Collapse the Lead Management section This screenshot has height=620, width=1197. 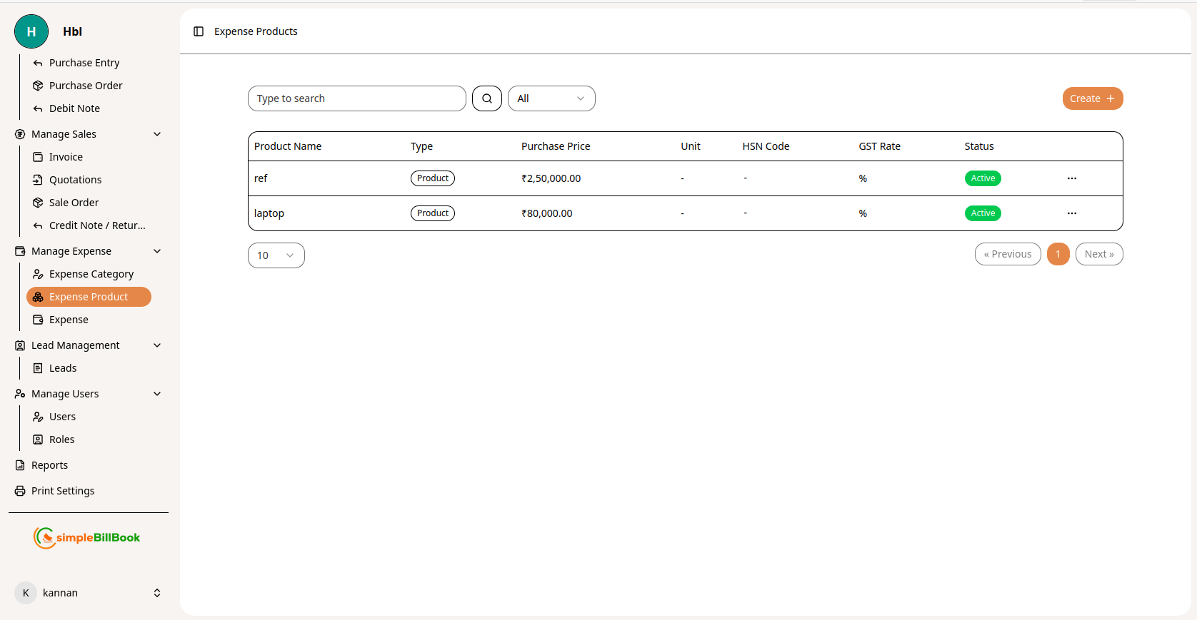[x=157, y=345]
